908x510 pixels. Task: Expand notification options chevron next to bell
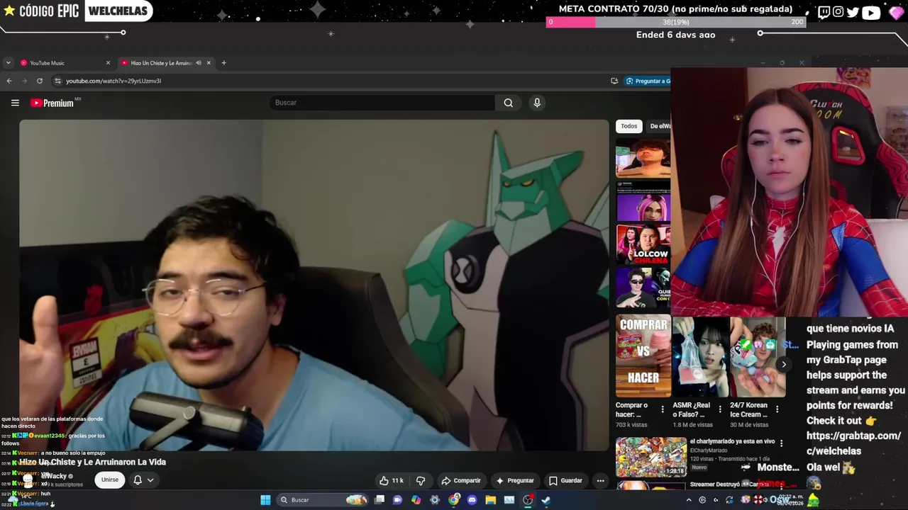click(150, 480)
